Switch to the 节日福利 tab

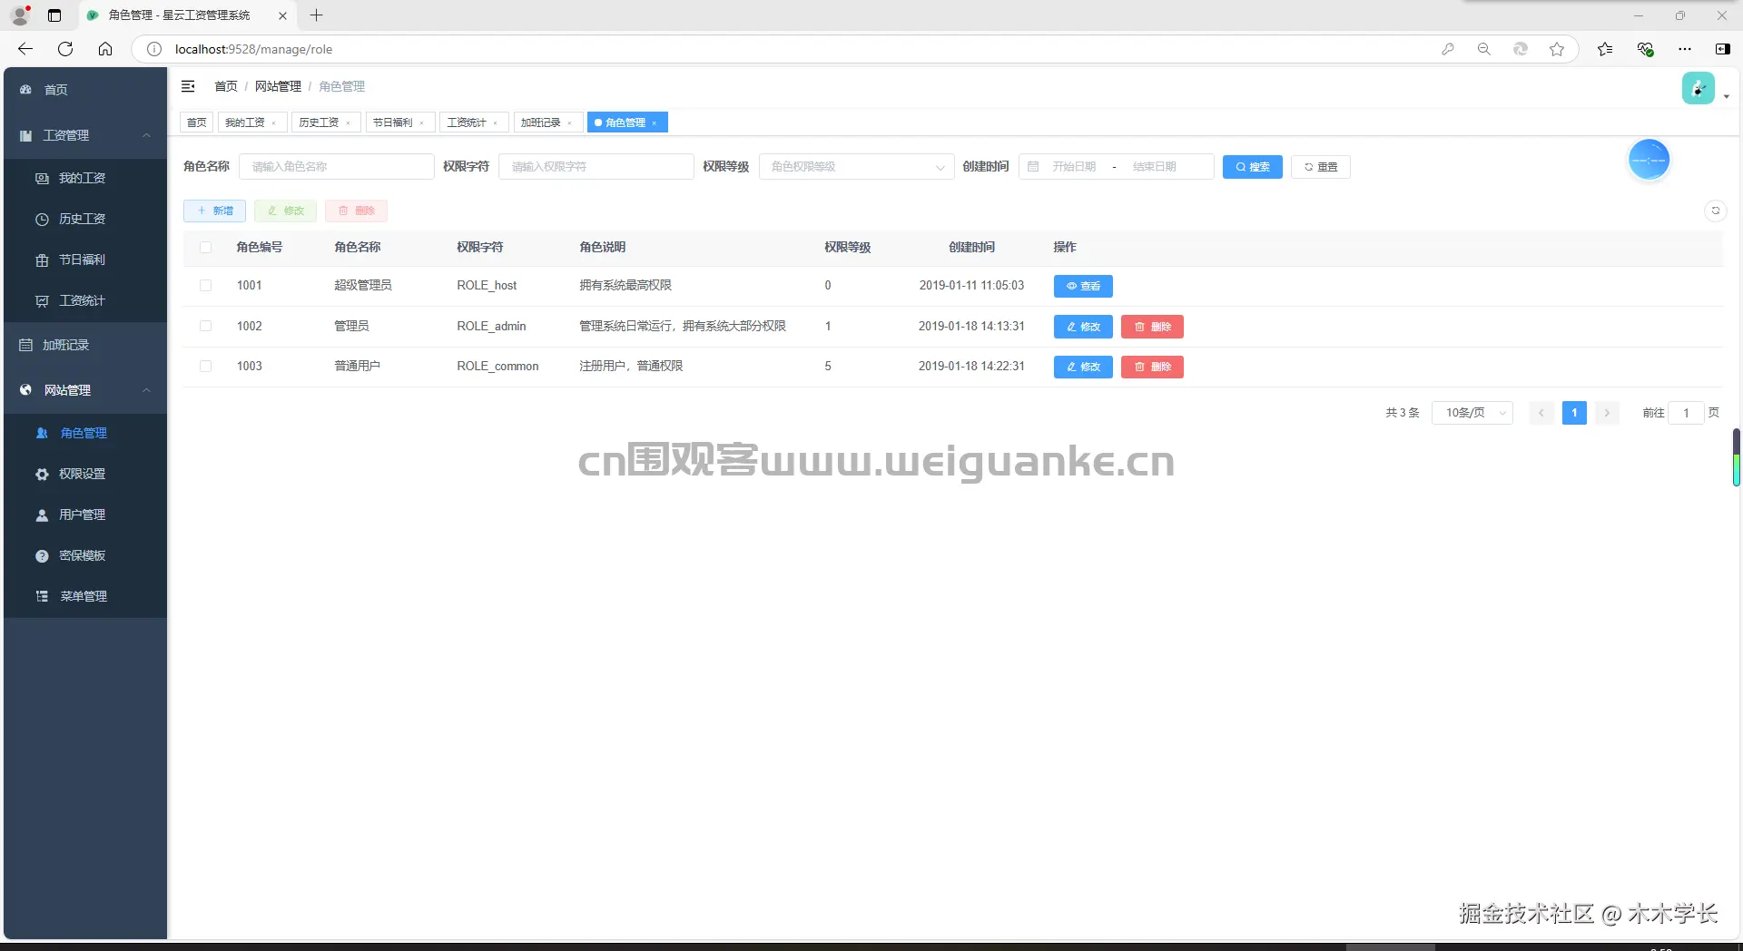tap(393, 123)
